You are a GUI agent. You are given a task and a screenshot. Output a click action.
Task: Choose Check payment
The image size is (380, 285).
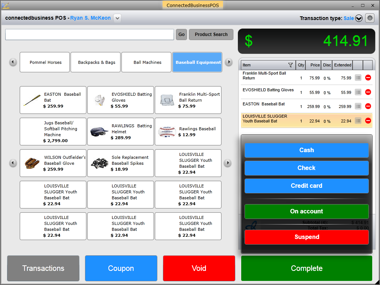[x=307, y=168]
